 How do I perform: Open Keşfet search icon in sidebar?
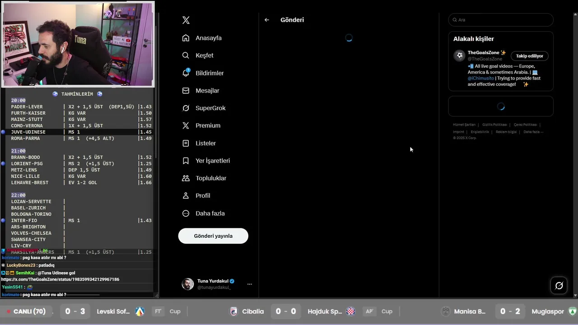[186, 56]
